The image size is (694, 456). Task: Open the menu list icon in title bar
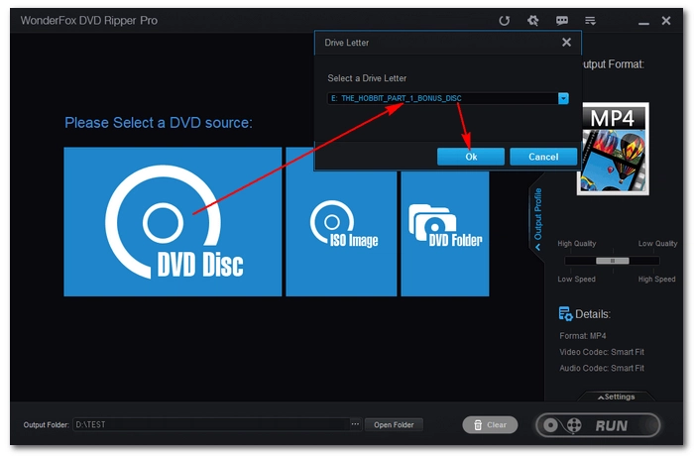590,21
